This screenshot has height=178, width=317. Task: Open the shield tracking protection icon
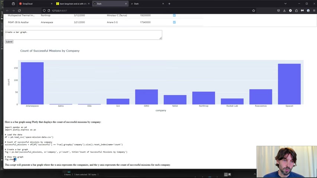44,11
